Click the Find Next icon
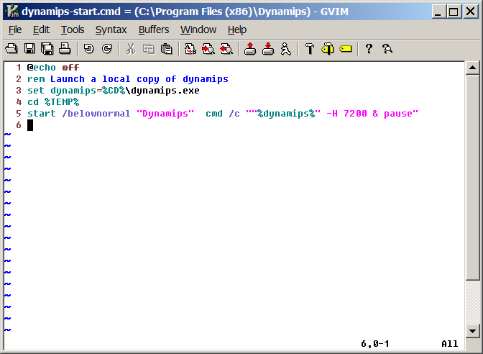Viewport: 483px width, 354px height. click(208, 49)
